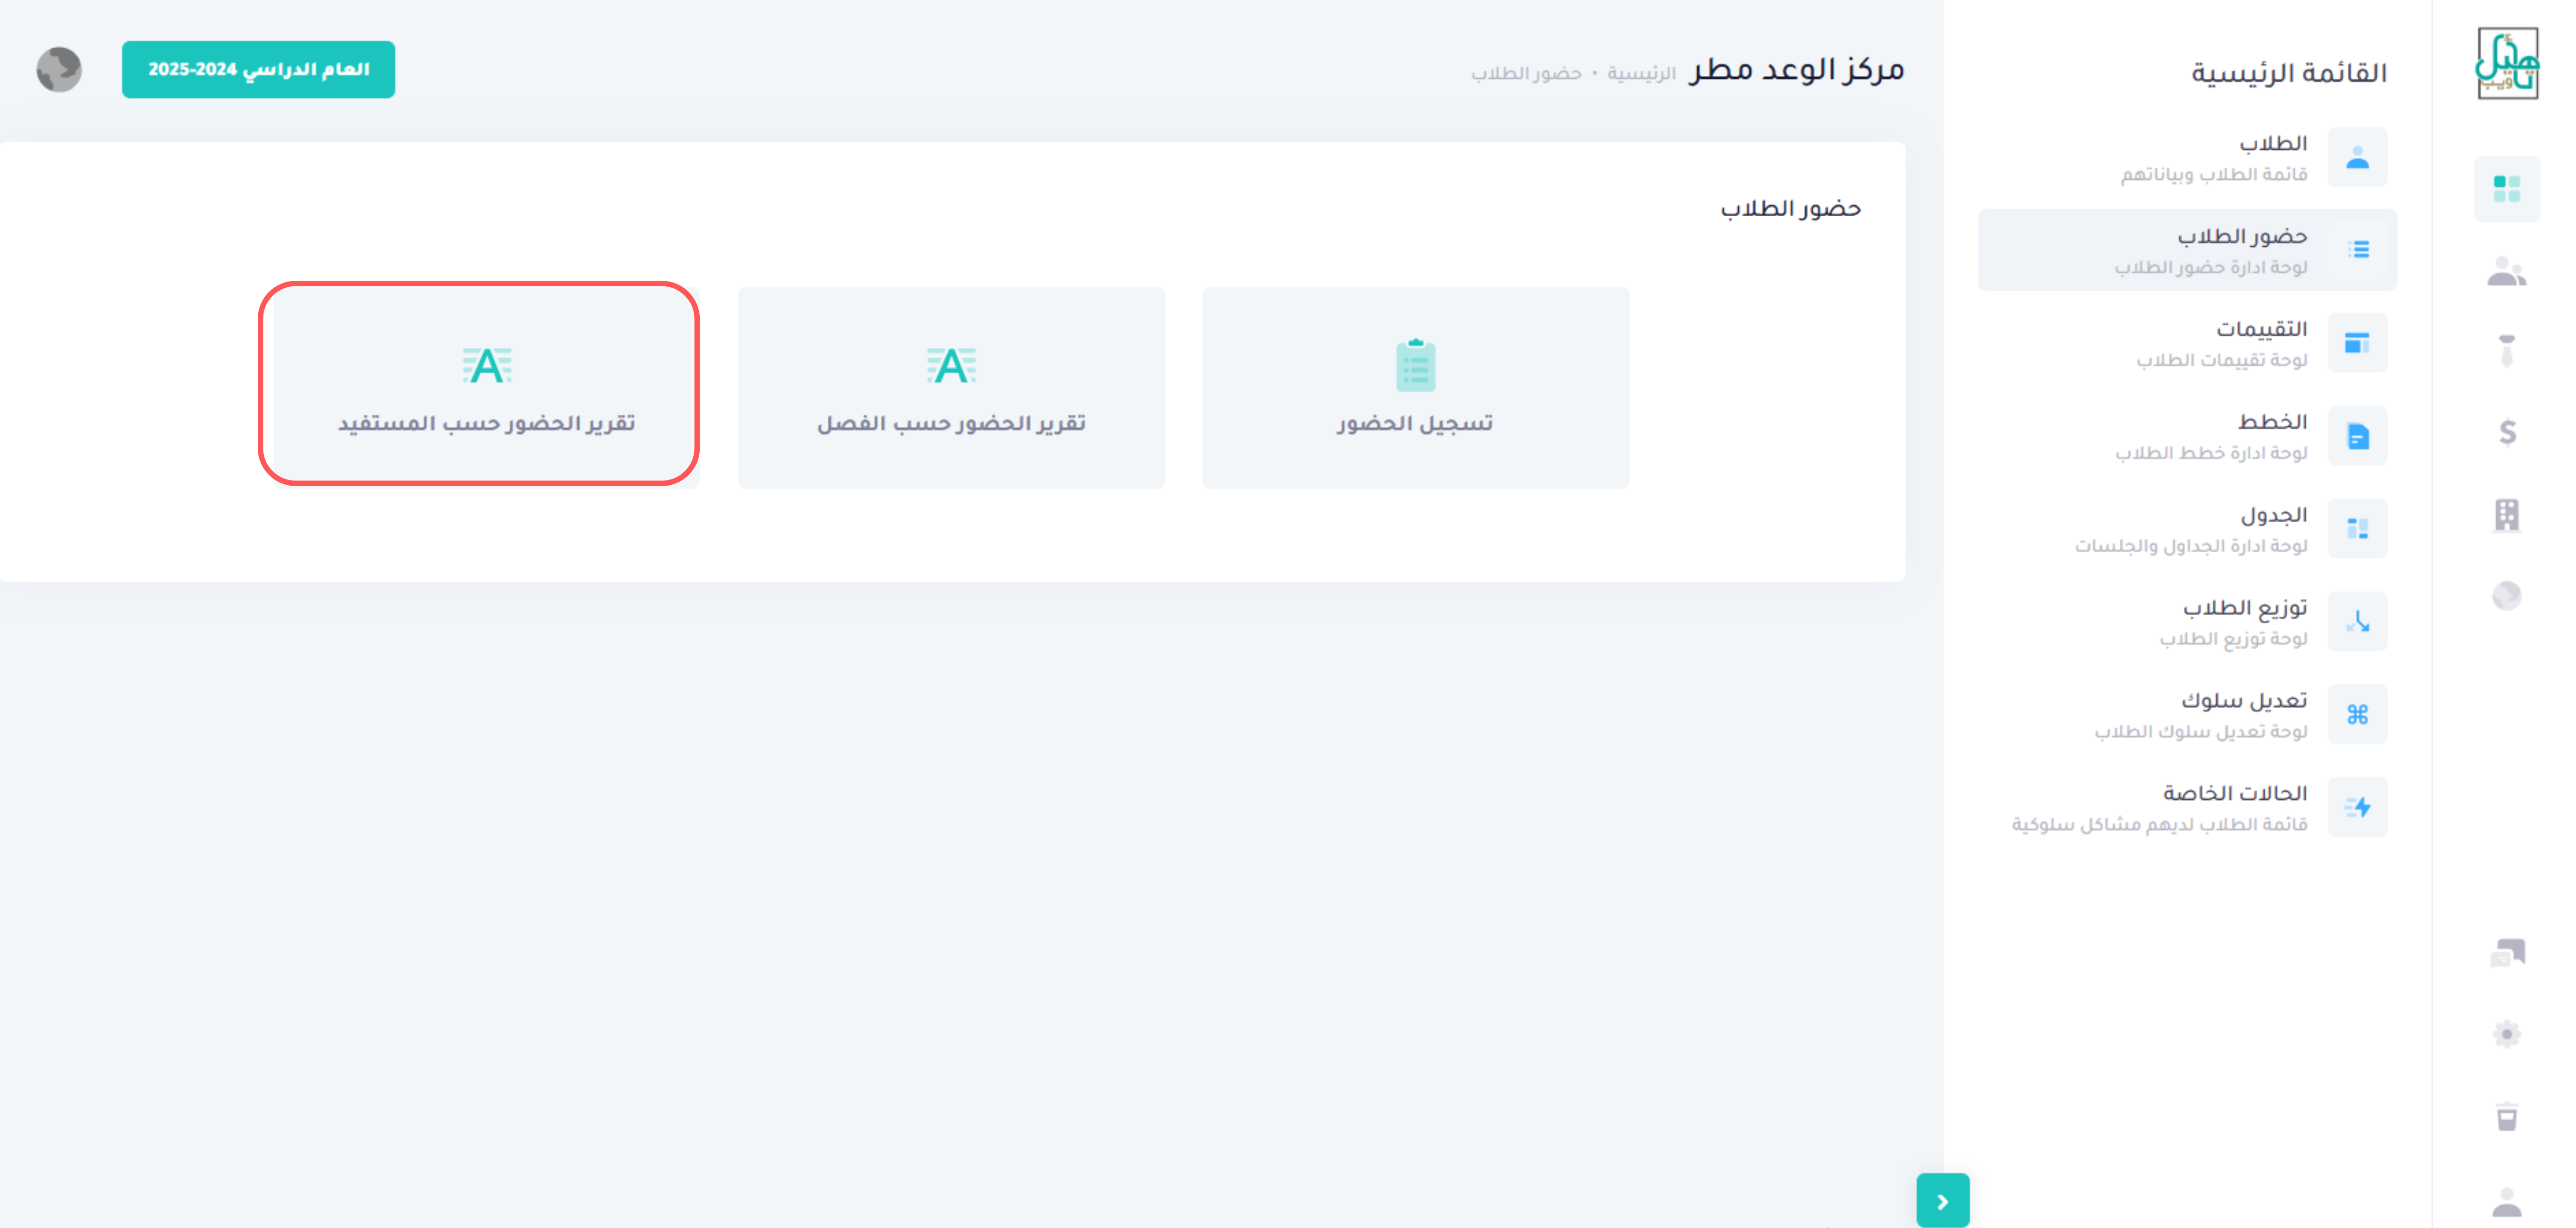Open the تسجيل الحضور card
Image resolution: width=2576 pixels, height=1228 pixels.
tap(1415, 388)
